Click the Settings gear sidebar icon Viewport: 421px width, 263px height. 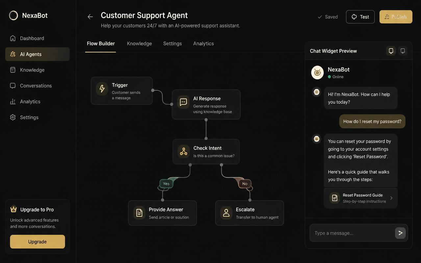[x=13, y=117]
